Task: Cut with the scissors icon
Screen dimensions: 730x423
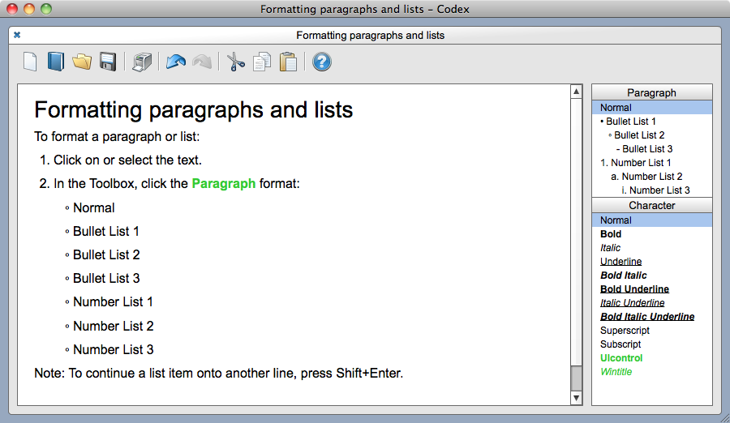Action: 236,62
